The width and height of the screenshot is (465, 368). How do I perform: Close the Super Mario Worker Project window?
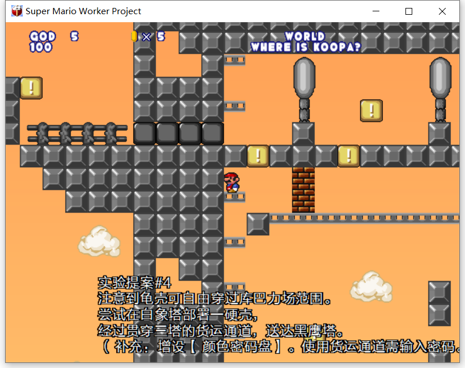pos(442,11)
